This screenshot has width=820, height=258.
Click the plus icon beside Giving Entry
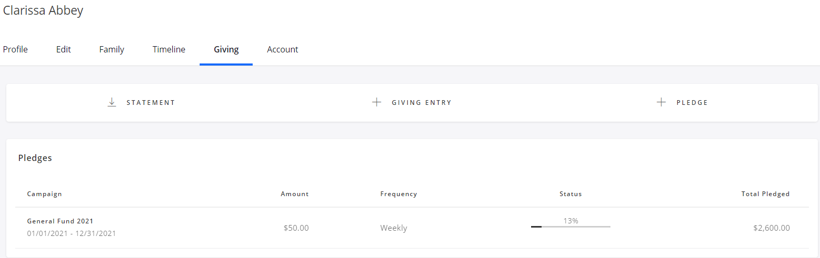[x=376, y=102]
